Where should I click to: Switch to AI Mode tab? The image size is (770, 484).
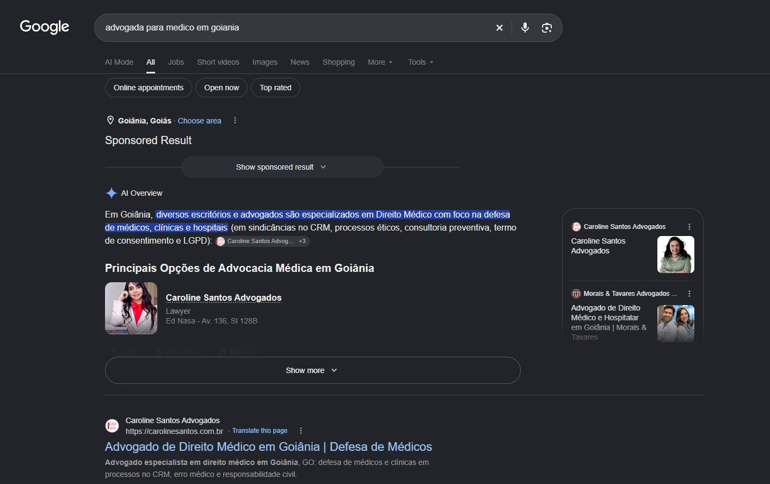coord(119,62)
